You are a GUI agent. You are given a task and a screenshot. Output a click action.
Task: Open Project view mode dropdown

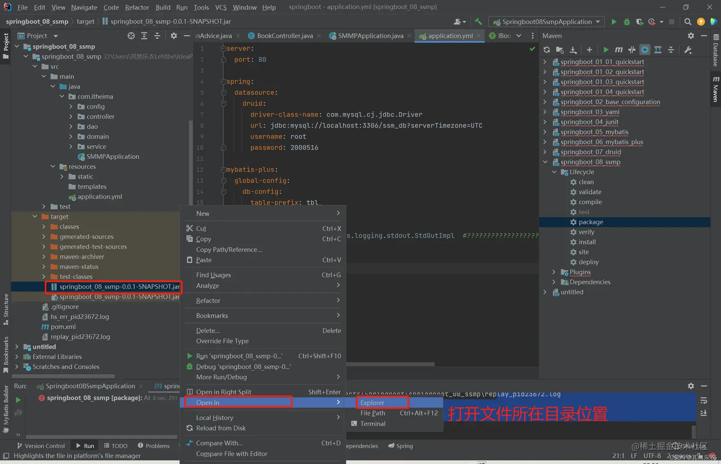pyautogui.click(x=55, y=36)
